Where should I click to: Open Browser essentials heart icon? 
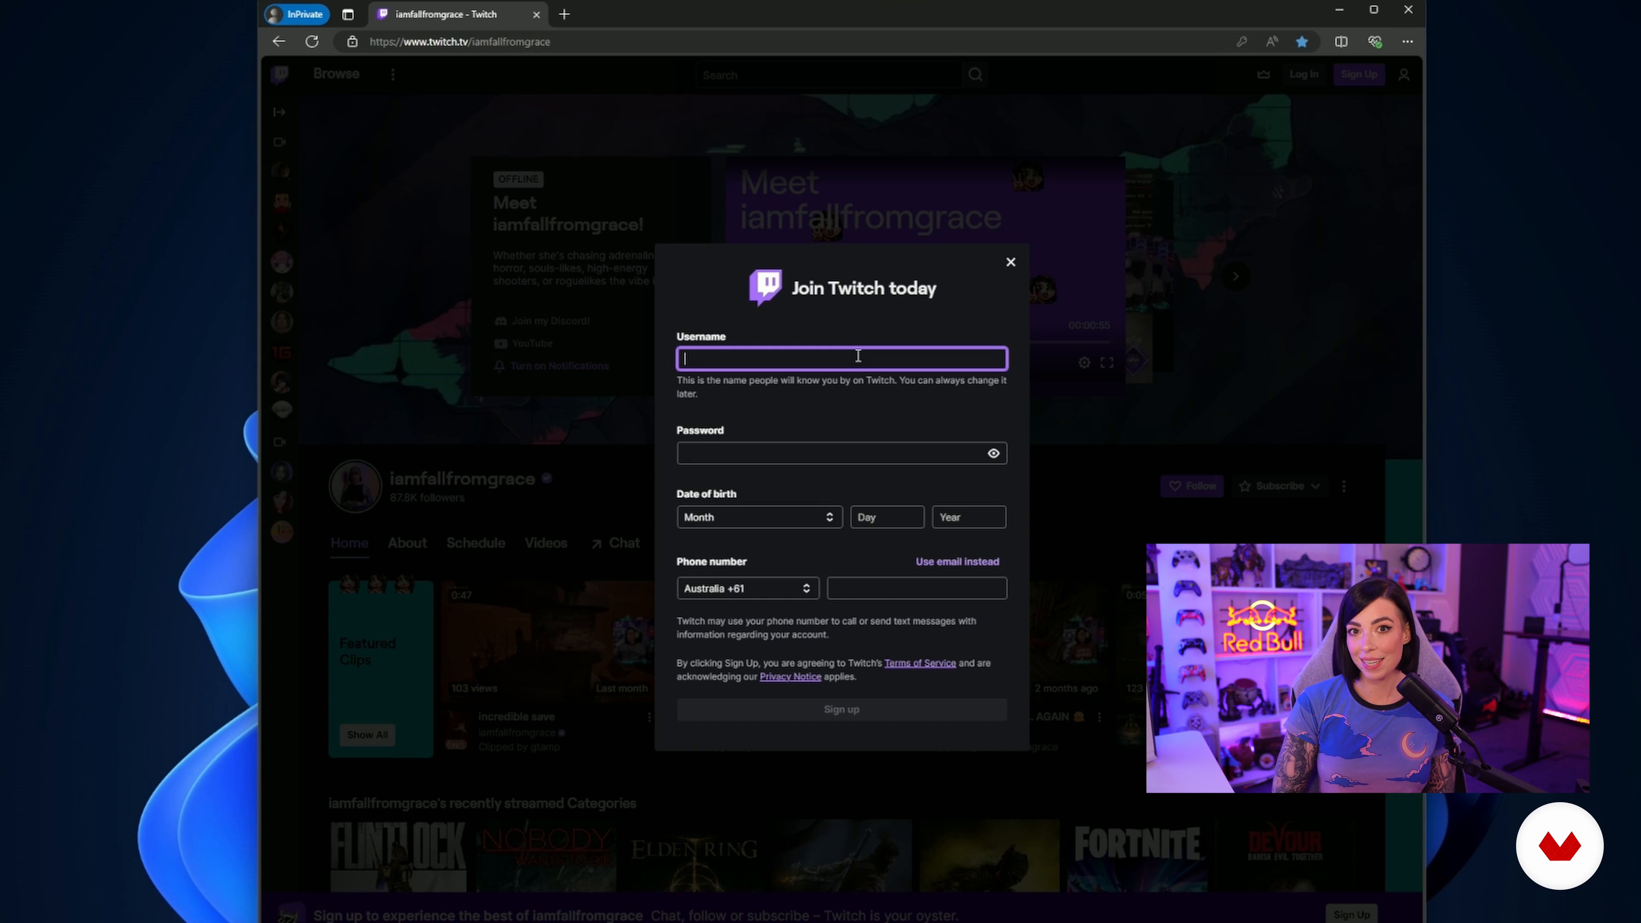coord(1374,41)
